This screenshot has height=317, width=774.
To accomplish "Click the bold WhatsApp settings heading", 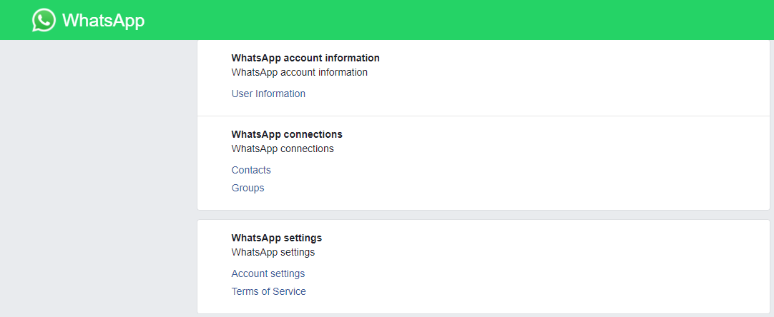I will [276, 238].
